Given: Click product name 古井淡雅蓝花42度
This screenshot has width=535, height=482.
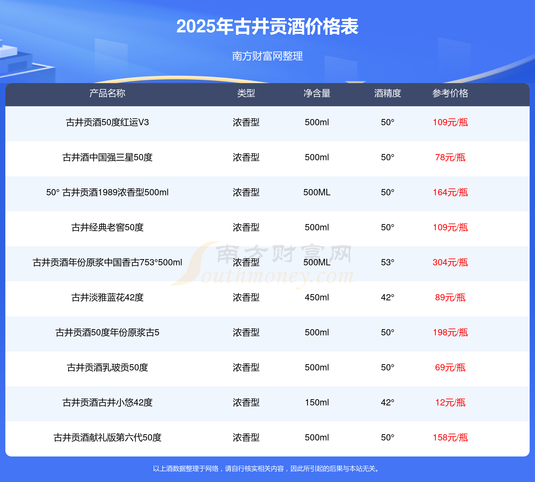Looking at the screenshot, I should 107,297.
